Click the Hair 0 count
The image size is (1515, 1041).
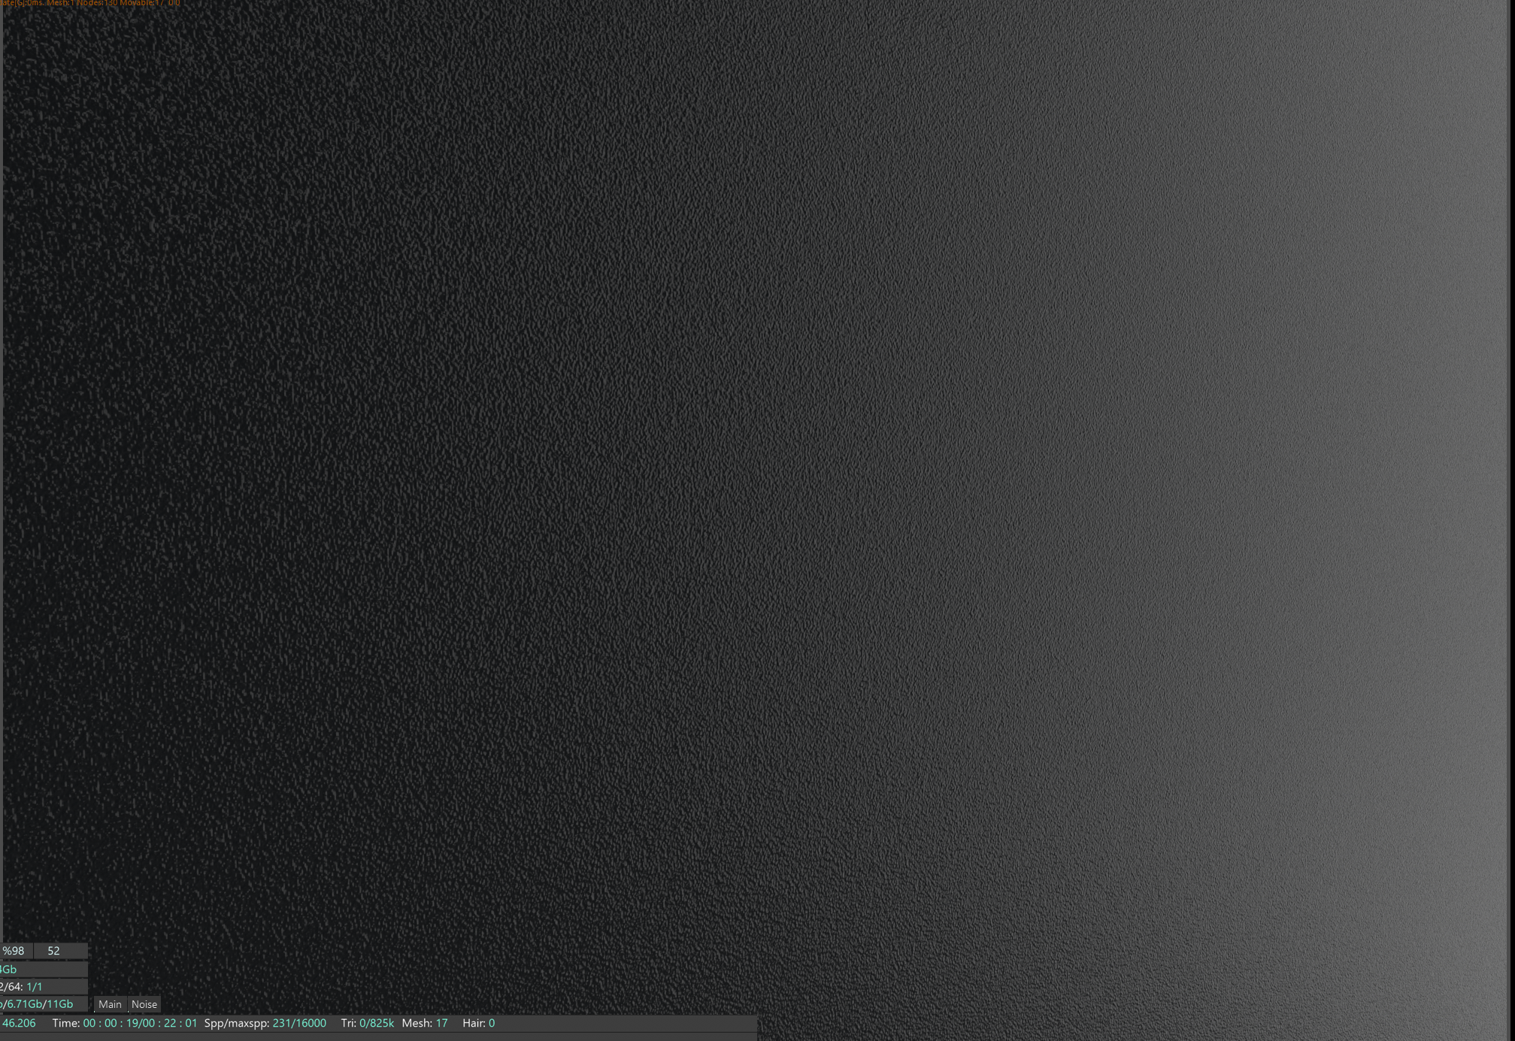[478, 1023]
